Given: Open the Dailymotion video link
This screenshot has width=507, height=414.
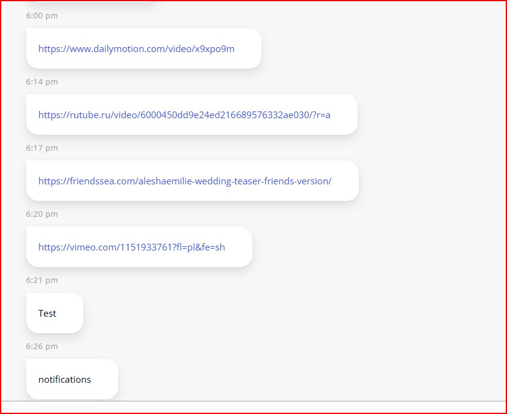Looking at the screenshot, I should pos(136,49).
